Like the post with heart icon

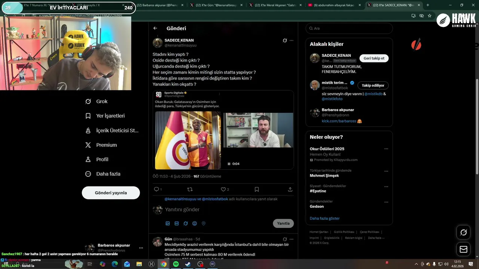(x=223, y=189)
